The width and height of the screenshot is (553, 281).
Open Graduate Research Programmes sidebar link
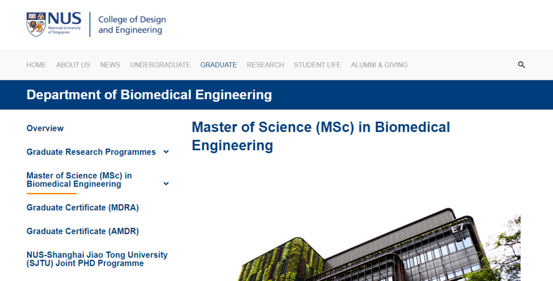pos(91,152)
